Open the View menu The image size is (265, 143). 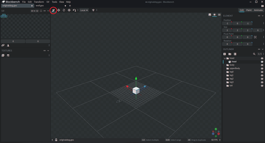(x=62, y=2)
